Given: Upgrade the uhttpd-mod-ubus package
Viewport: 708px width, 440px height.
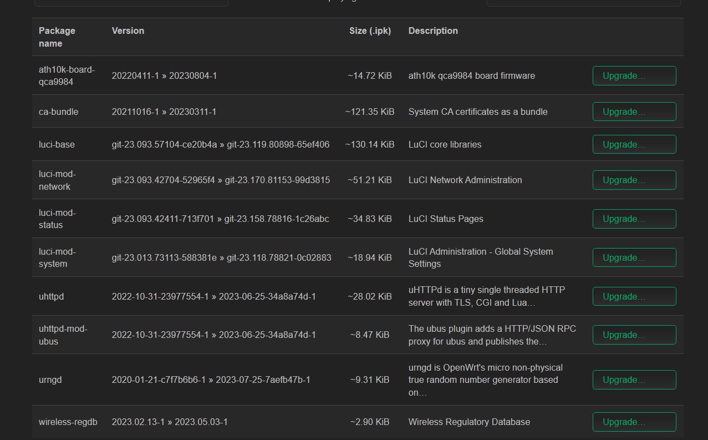Looking at the screenshot, I should pyautogui.click(x=634, y=335).
